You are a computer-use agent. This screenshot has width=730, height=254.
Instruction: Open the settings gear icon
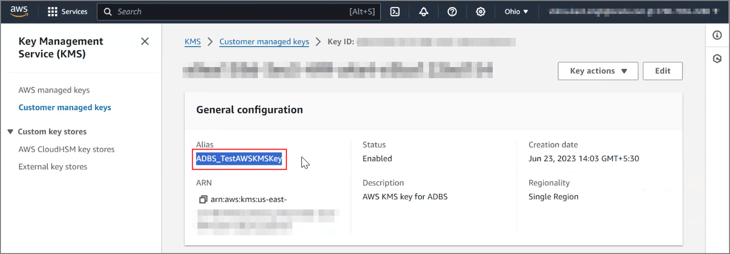481,12
